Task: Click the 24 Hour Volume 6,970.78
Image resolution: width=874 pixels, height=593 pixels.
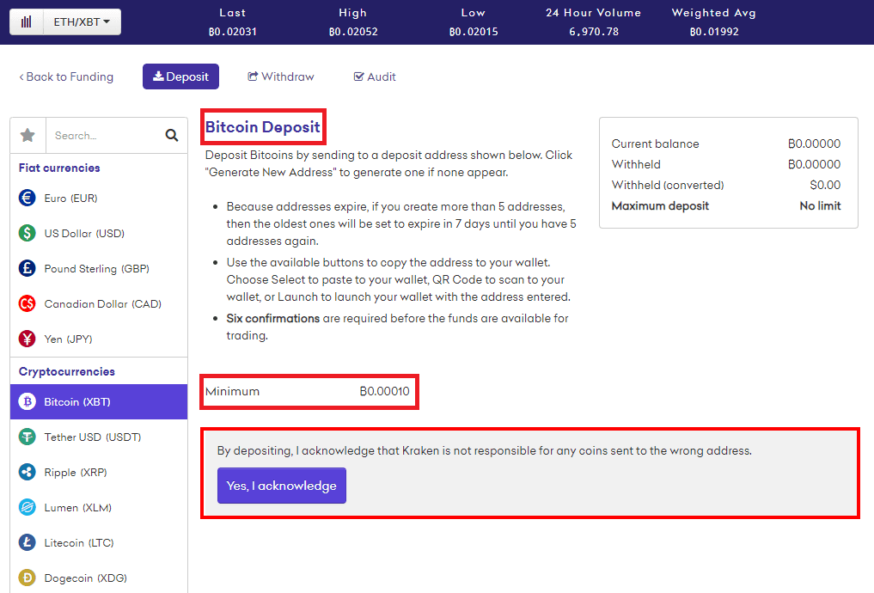Action: [x=594, y=32]
